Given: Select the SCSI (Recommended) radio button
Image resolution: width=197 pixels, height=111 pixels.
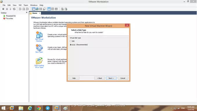Looking at the screenshot, I should pos(71,45).
